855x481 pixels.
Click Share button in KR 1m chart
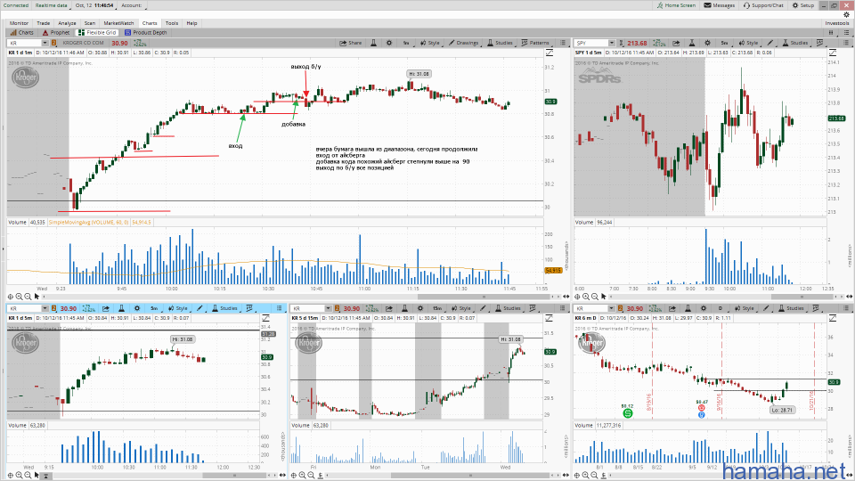(x=351, y=43)
